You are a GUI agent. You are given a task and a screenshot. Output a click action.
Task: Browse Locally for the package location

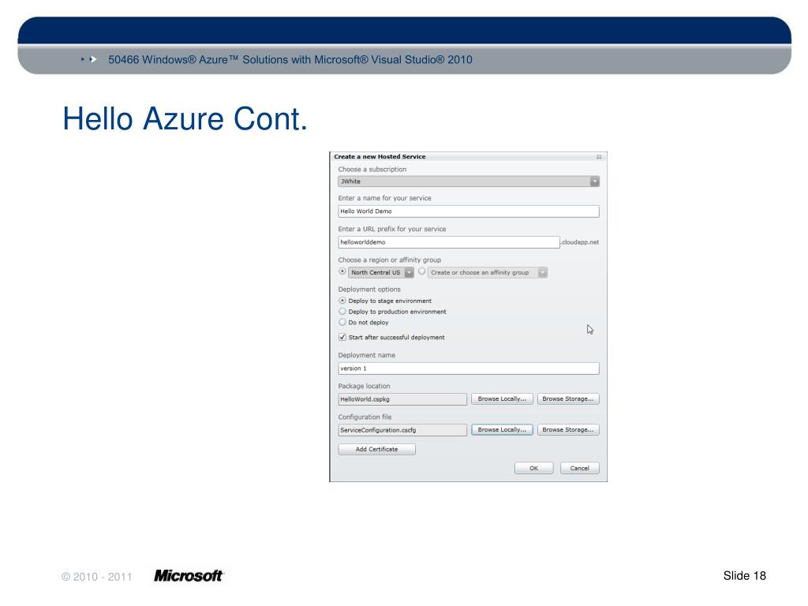point(502,398)
